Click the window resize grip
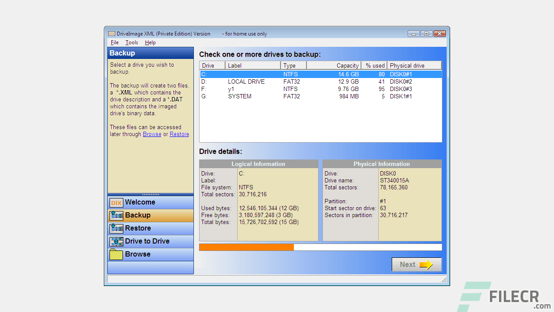 click(x=444, y=279)
